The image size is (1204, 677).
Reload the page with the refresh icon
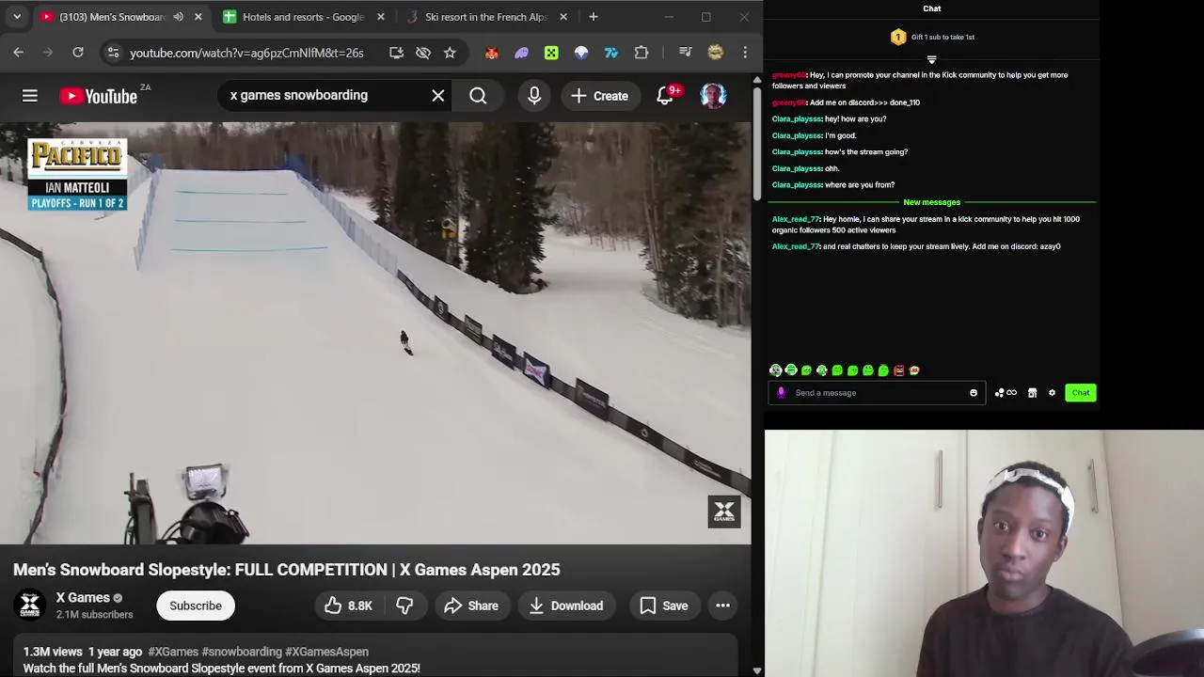[78, 53]
